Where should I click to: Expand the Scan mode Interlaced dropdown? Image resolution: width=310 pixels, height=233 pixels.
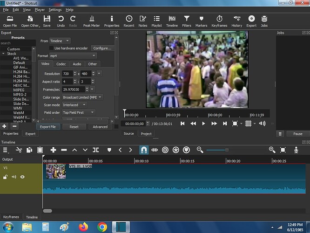point(74,105)
